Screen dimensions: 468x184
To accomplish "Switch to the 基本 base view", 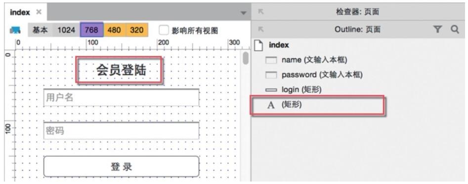I will [41, 30].
